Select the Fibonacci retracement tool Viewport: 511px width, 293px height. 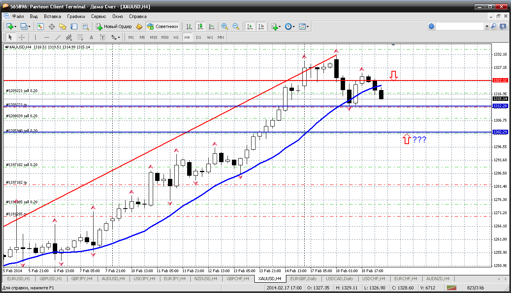tap(80, 37)
